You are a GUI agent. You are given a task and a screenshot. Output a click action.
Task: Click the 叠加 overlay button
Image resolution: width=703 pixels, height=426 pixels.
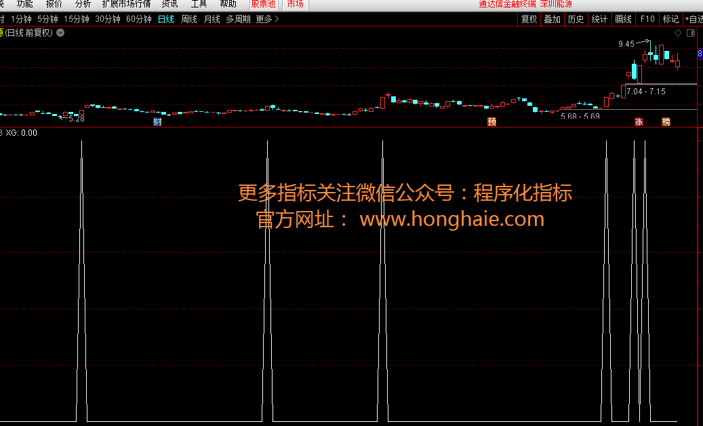coord(552,19)
